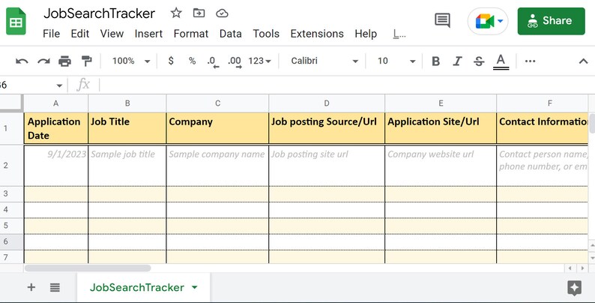Open the Calibri font dropdown

324,61
